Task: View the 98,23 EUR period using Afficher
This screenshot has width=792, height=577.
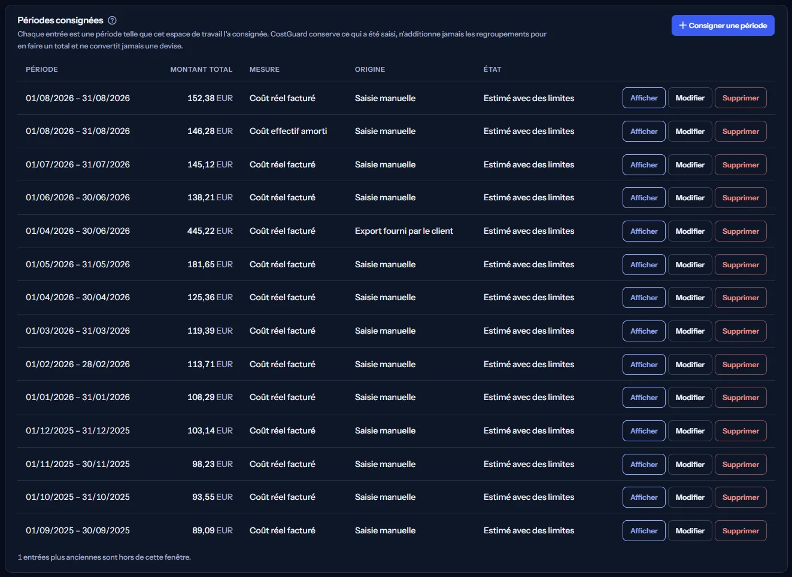Action: click(x=644, y=465)
